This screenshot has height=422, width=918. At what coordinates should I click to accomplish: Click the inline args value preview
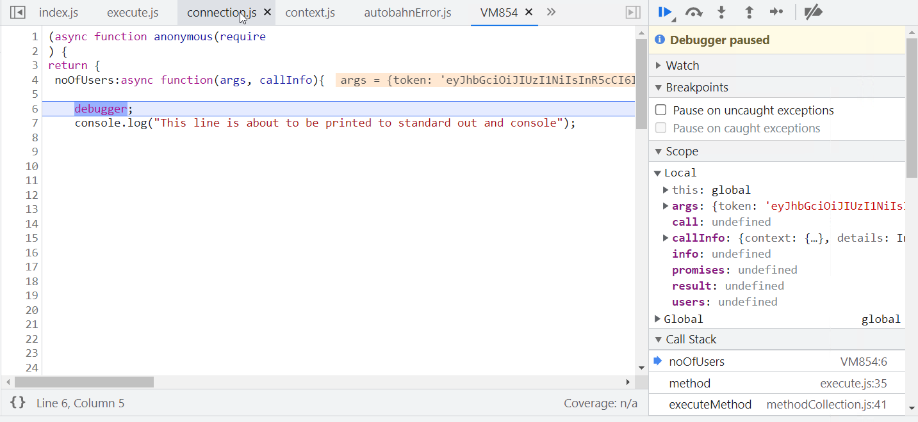(485, 80)
